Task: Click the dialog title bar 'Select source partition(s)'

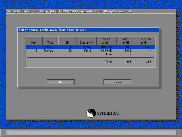Action: [x=88, y=30]
